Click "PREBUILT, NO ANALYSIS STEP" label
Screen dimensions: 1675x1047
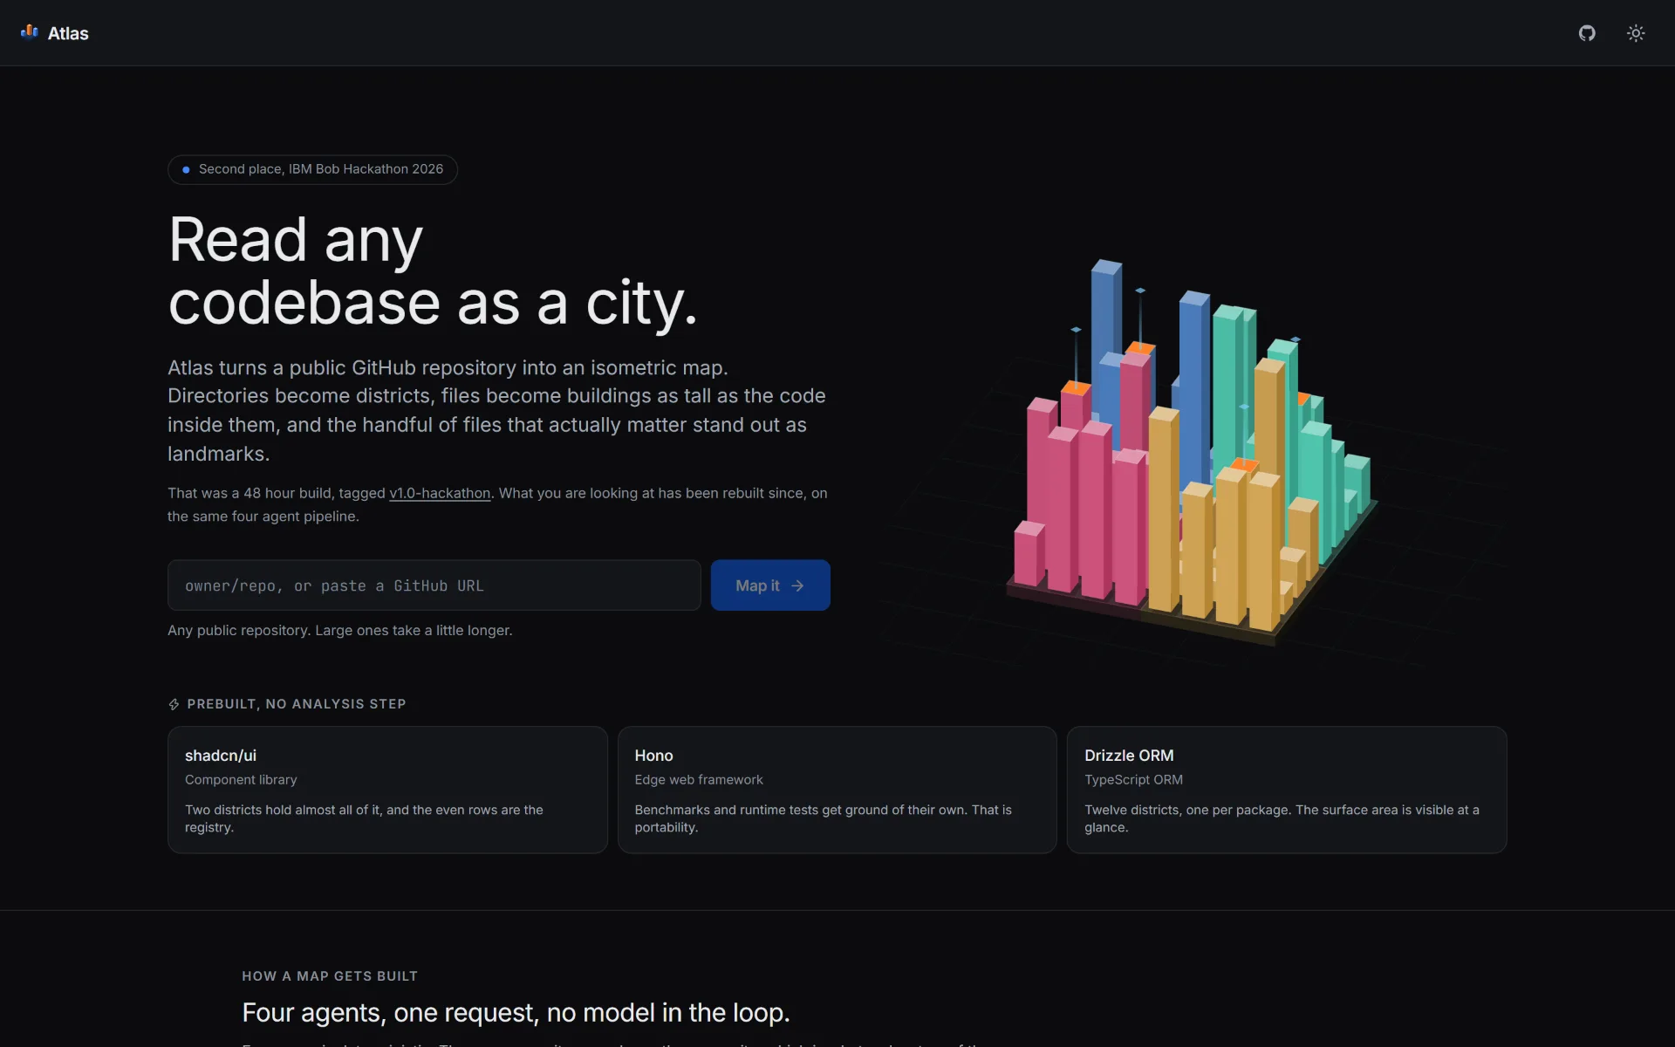[x=297, y=704]
